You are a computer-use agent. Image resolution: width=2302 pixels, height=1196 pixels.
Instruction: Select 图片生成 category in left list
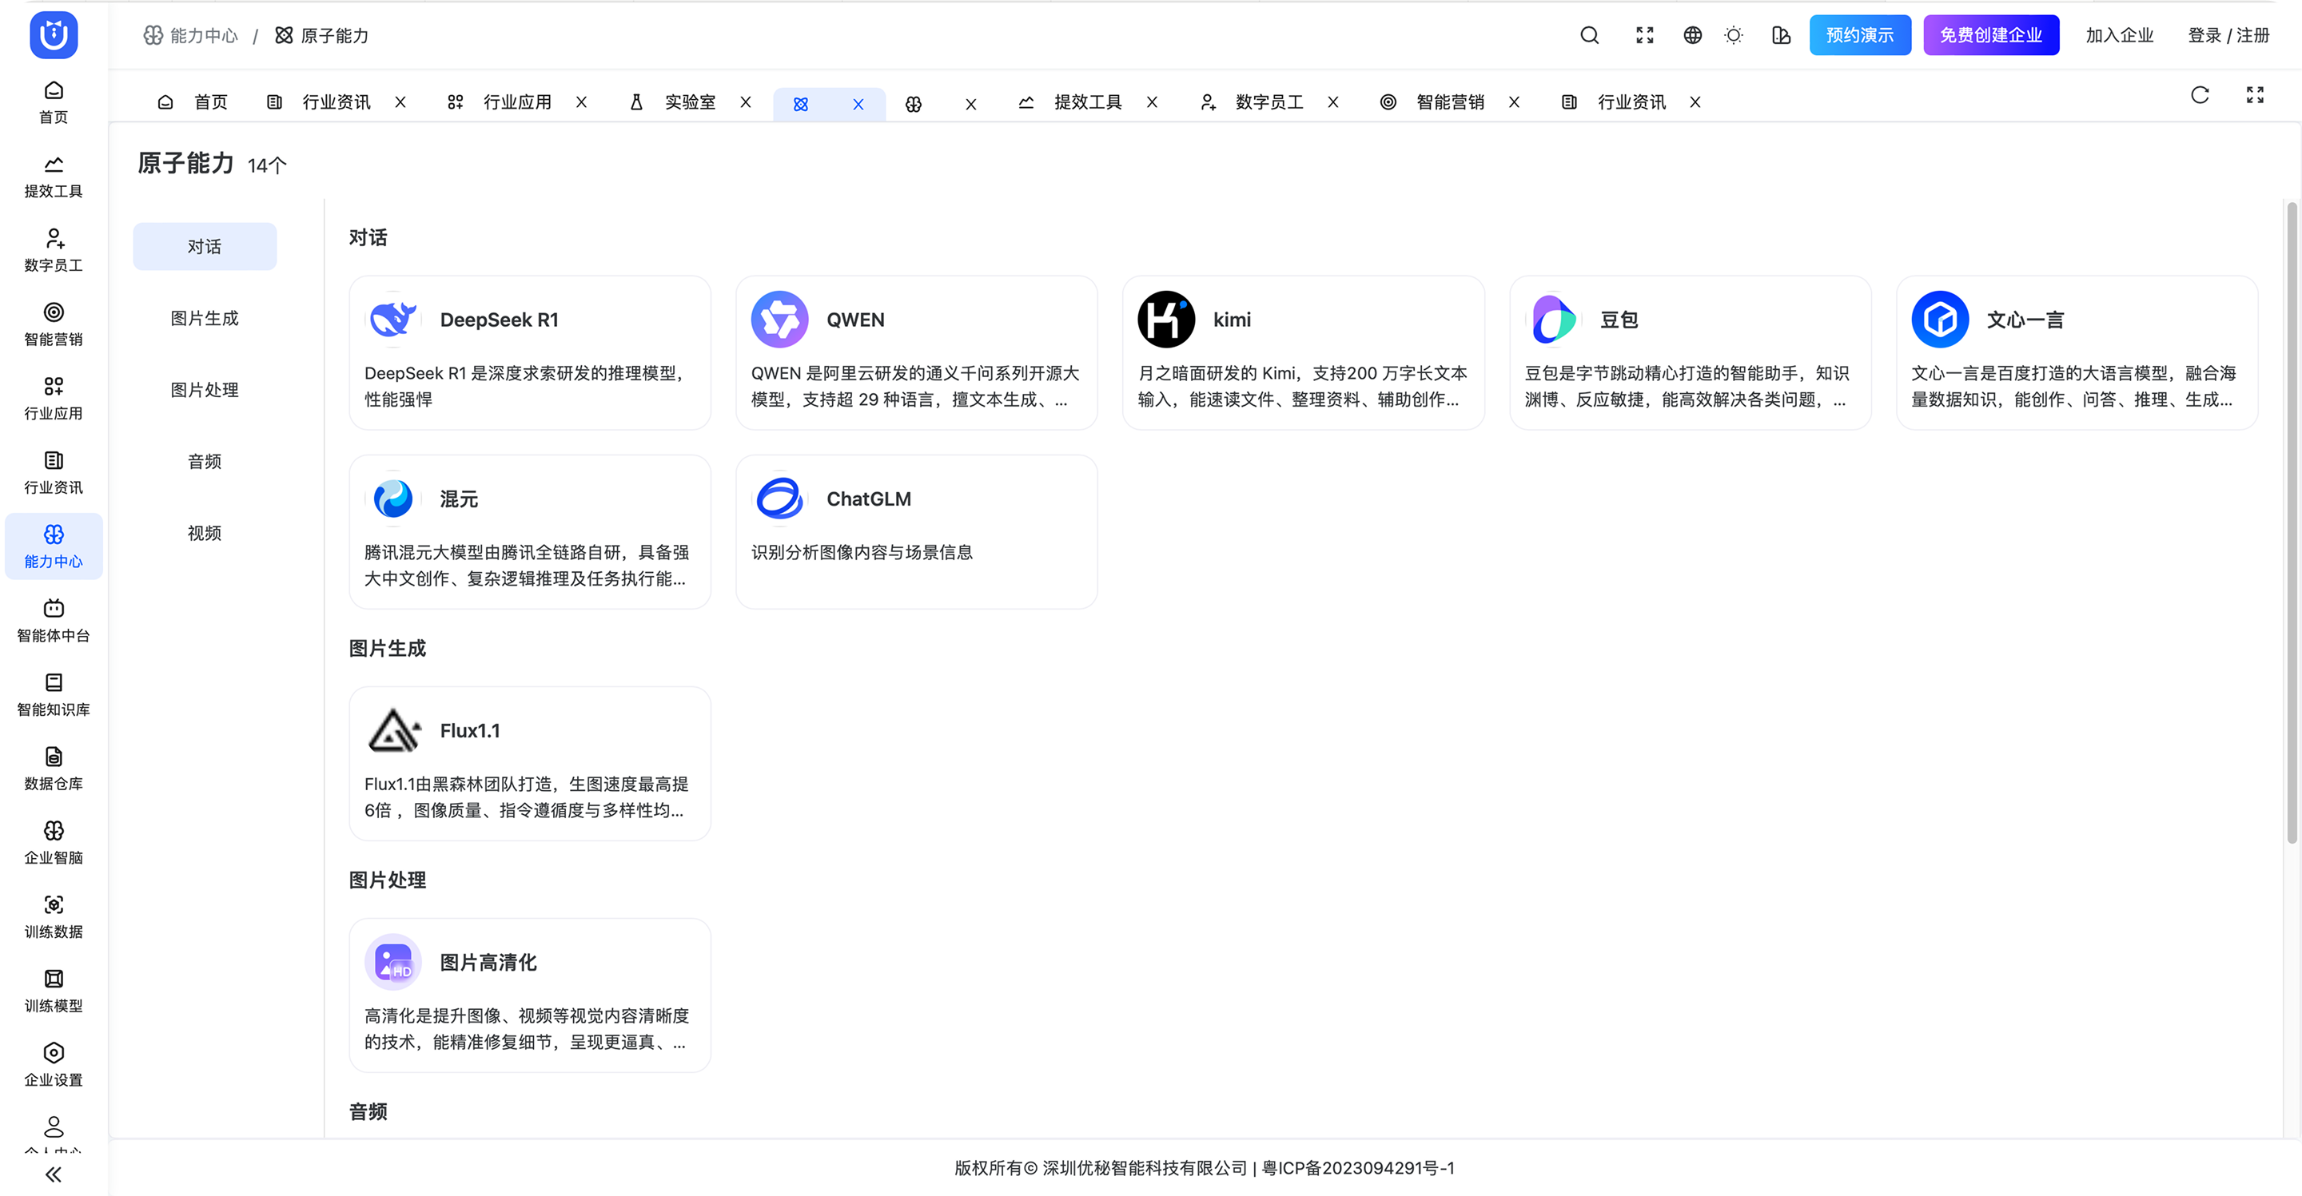(205, 318)
